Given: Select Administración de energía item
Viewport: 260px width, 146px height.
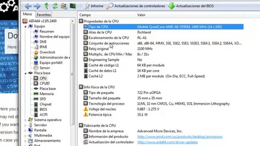Looking at the screenshot, I should 54,58.
